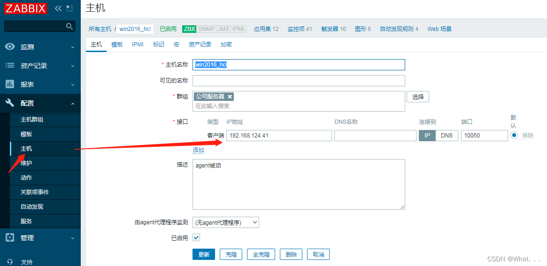
Task: Open Web 场景 link
Action: coord(439,29)
